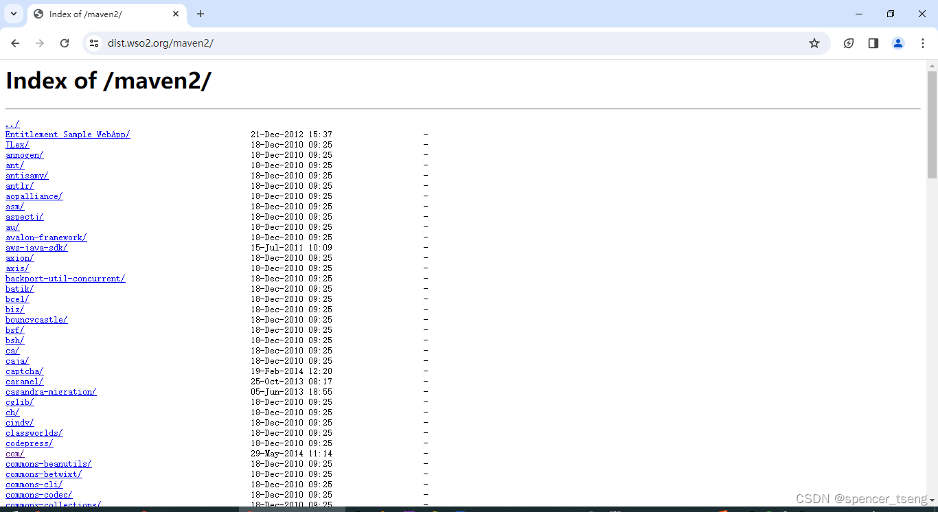The image size is (938, 512).
Task: Open a new tab with the plus button
Action: [200, 14]
